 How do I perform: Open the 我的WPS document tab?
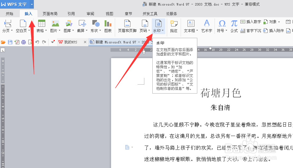pyautogui.click(x=70, y=42)
